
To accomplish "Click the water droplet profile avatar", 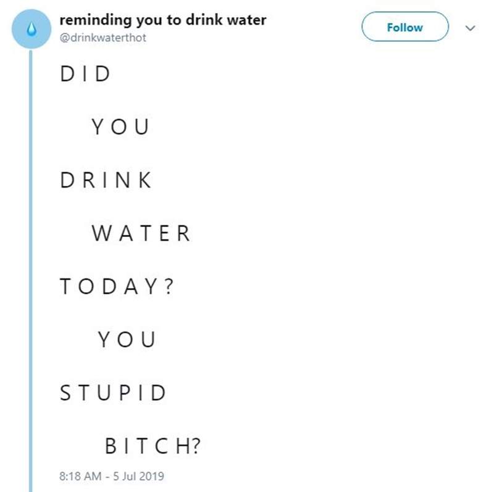I will pos(30,28).
